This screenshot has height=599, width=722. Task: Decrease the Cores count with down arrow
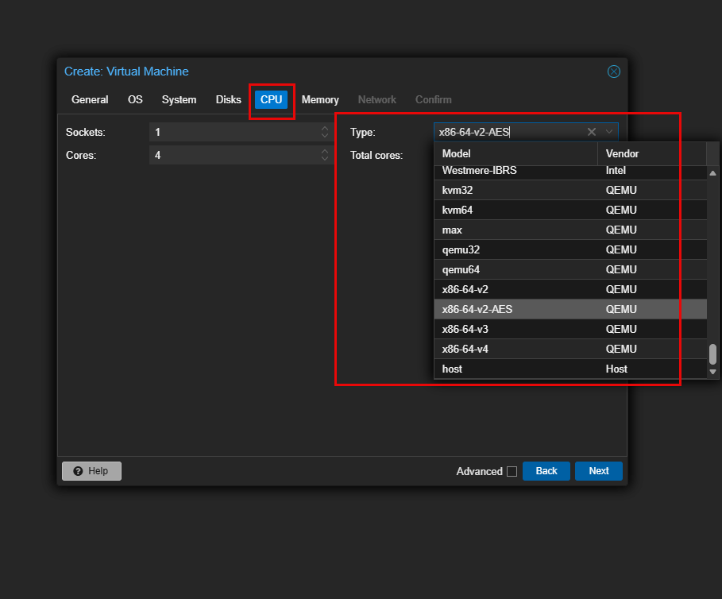coord(325,159)
